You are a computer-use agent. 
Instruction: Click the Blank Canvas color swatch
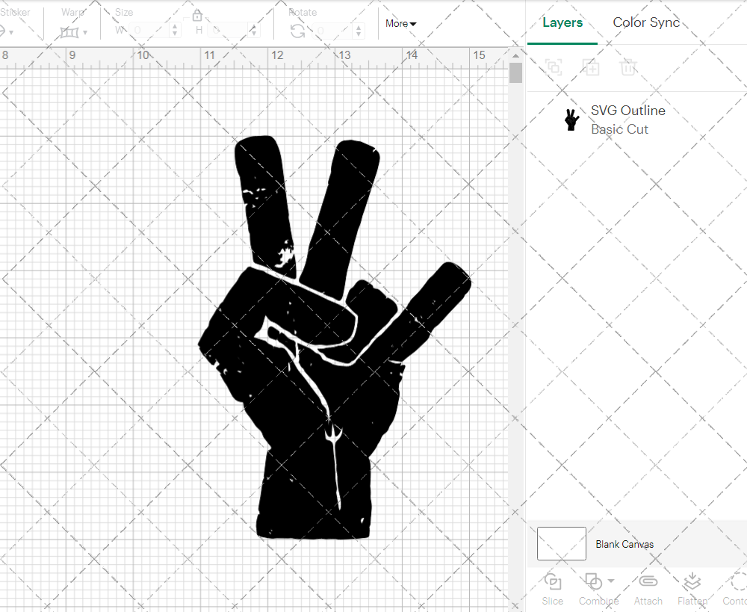pyautogui.click(x=561, y=544)
